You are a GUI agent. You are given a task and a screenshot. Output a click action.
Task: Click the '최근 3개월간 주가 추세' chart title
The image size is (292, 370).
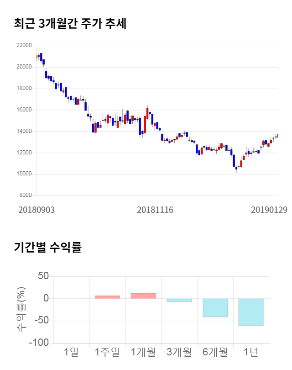tap(70, 24)
